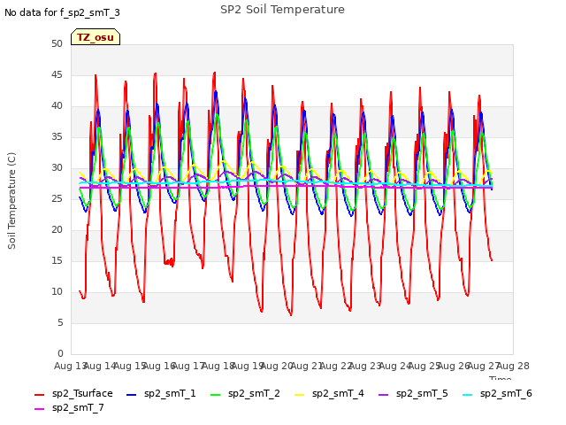Click the red sp2_Tsurface legend swatch
The height and width of the screenshot is (425, 566).
[39, 395]
